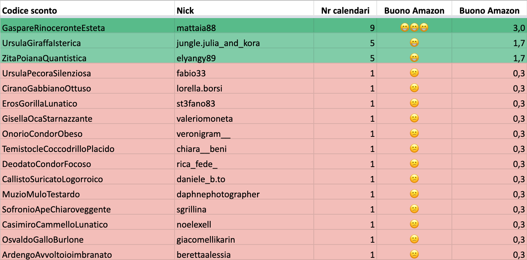The width and height of the screenshot is (527, 260).
Task: Click the grinning emoji in elyangy89 row
Action: pos(414,58)
